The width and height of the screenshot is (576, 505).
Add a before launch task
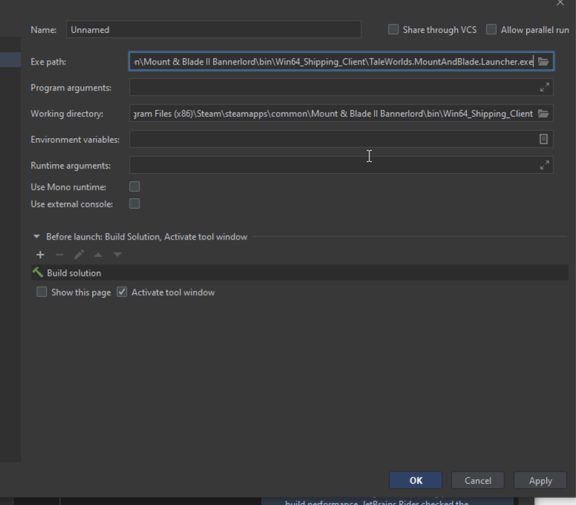click(x=41, y=254)
